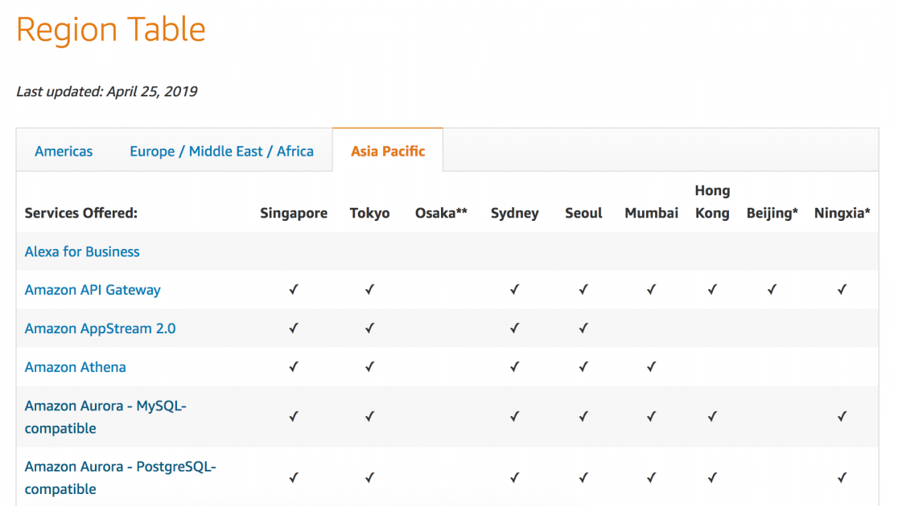The width and height of the screenshot is (898, 506).
Task: Click the Sydney column header
Action: point(514,213)
